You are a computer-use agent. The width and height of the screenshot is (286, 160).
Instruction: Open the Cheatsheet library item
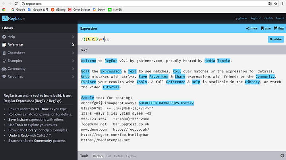click(x=39, y=53)
